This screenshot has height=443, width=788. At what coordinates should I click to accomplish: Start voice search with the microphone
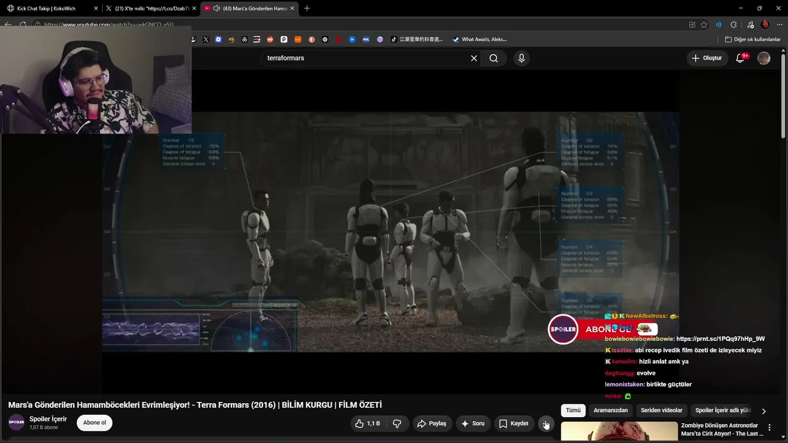[521, 58]
